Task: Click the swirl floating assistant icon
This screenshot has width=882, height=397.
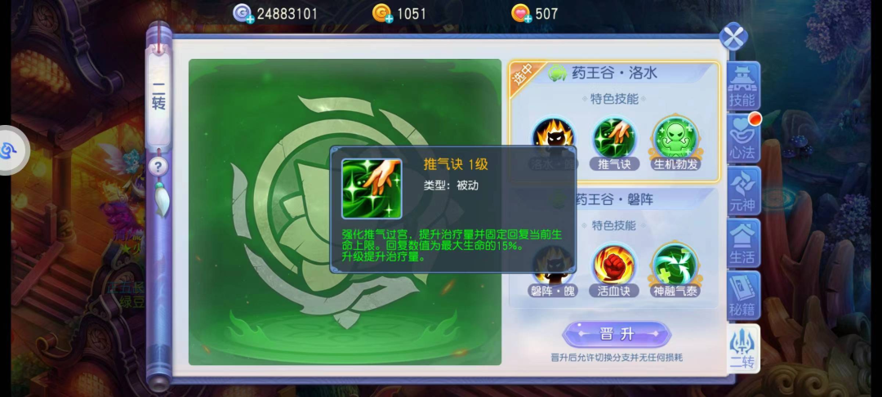Action: click(11, 150)
